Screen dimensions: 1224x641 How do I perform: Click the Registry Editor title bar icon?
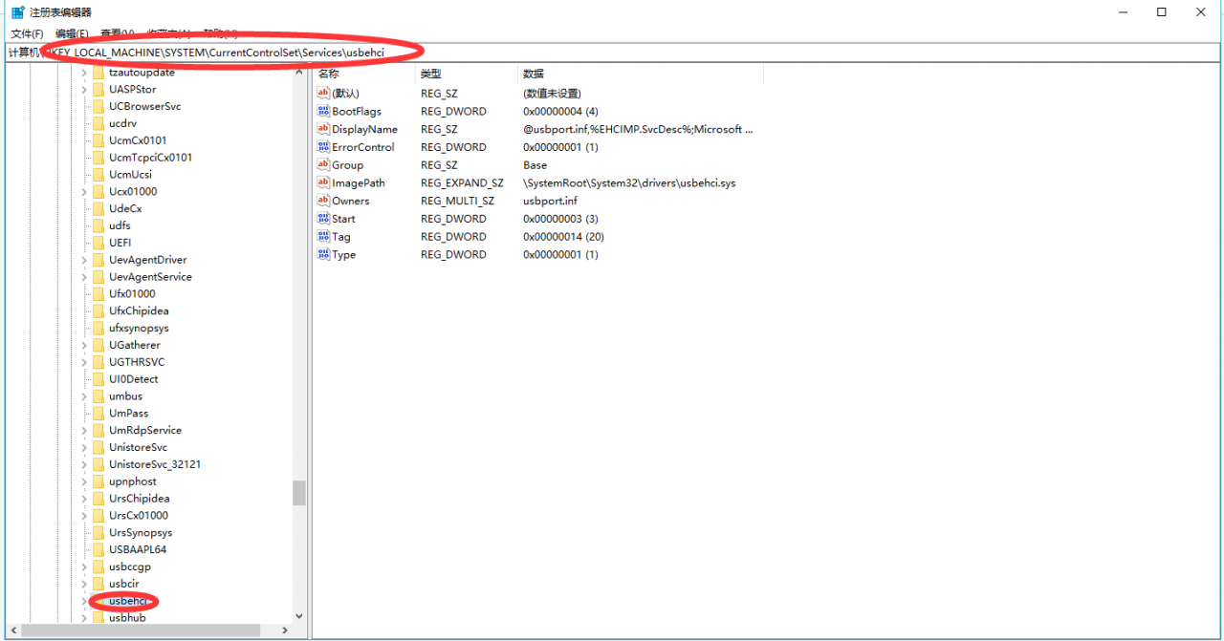point(17,12)
